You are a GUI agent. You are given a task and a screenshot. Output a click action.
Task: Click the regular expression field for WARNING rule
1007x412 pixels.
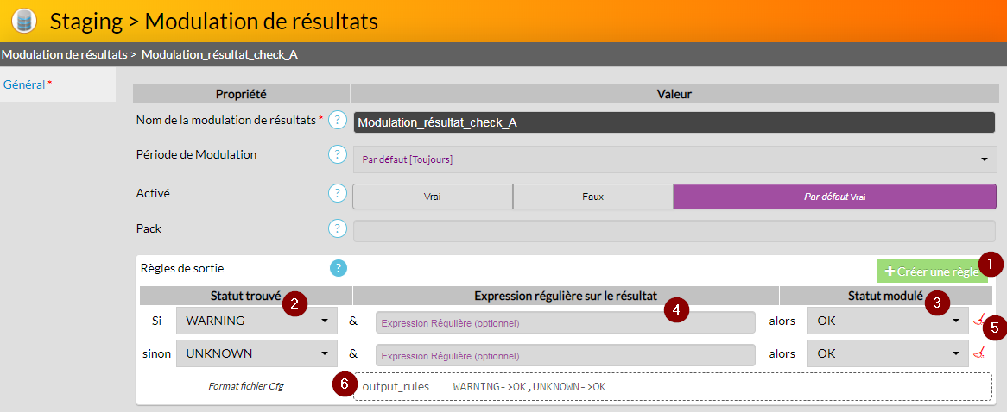566,322
